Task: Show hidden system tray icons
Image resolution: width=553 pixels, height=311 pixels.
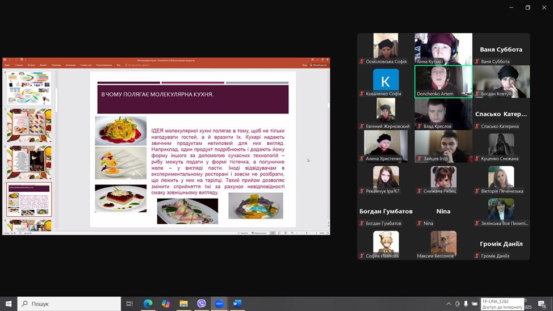Action: click(x=448, y=304)
